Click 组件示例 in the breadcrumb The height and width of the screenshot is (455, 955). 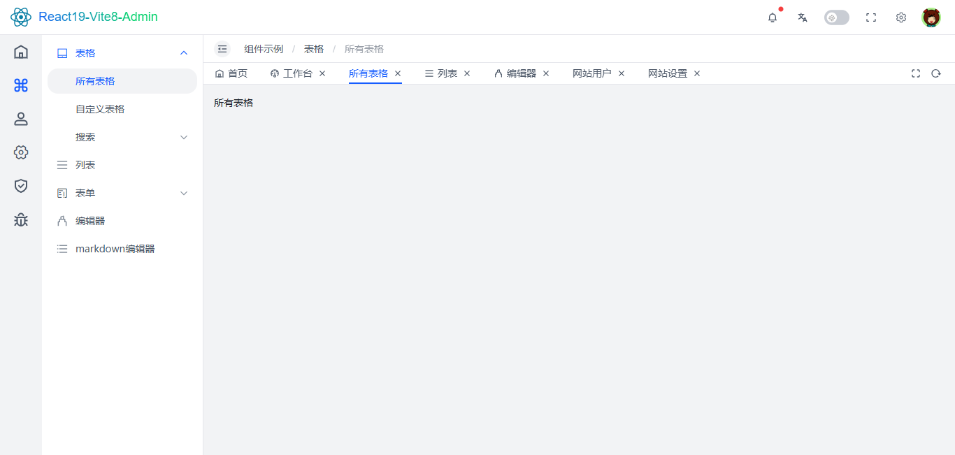[x=264, y=49]
